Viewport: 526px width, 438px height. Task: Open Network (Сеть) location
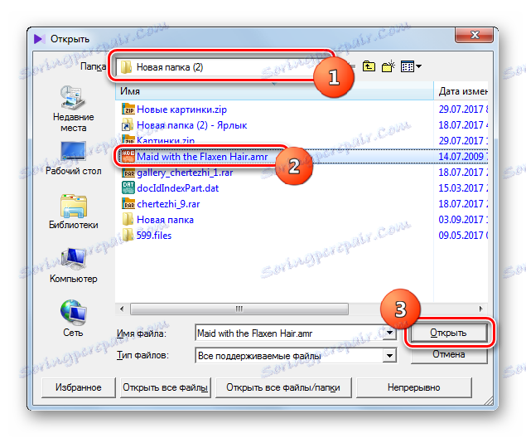click(x=73, y=319)
